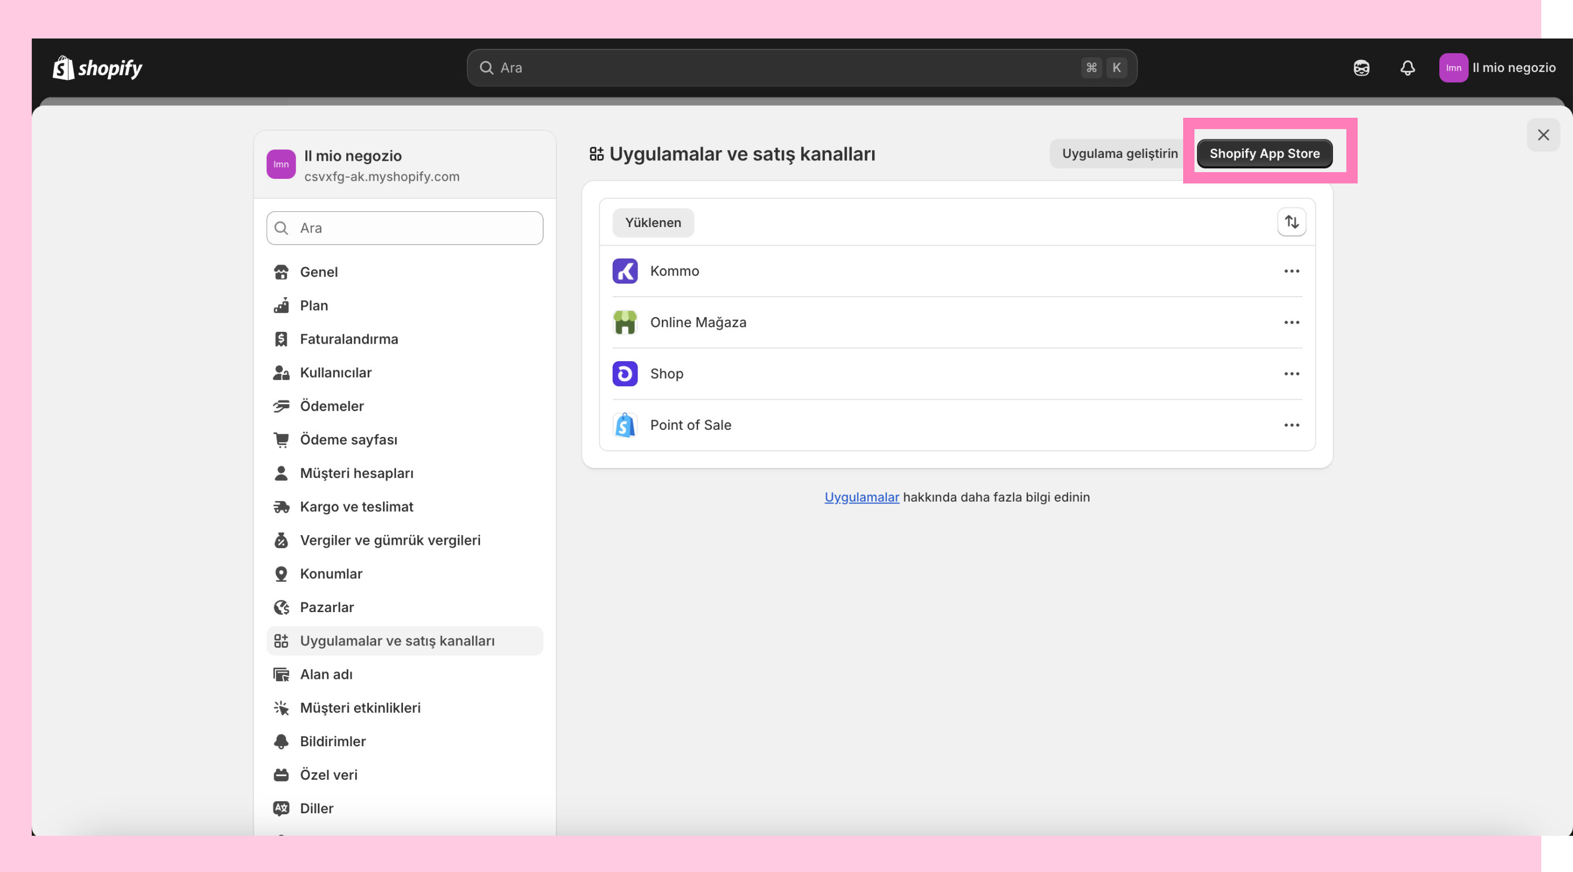Viewport: 1573px width, 872px height.
Task: Open Kargo ve teslimat settings
Action: click(x=356, y=506)
